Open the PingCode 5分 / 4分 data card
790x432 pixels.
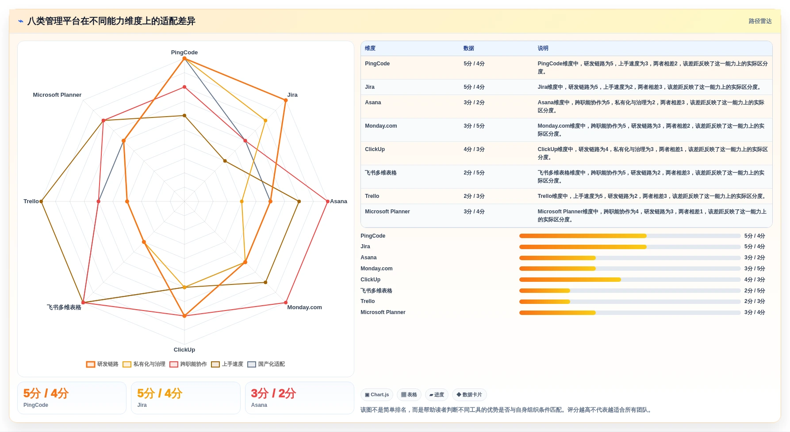coord(72,398)
